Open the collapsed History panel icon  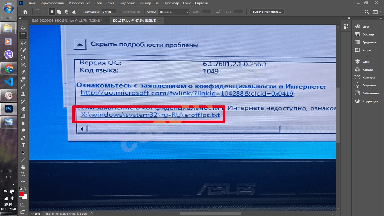(346, 26)
